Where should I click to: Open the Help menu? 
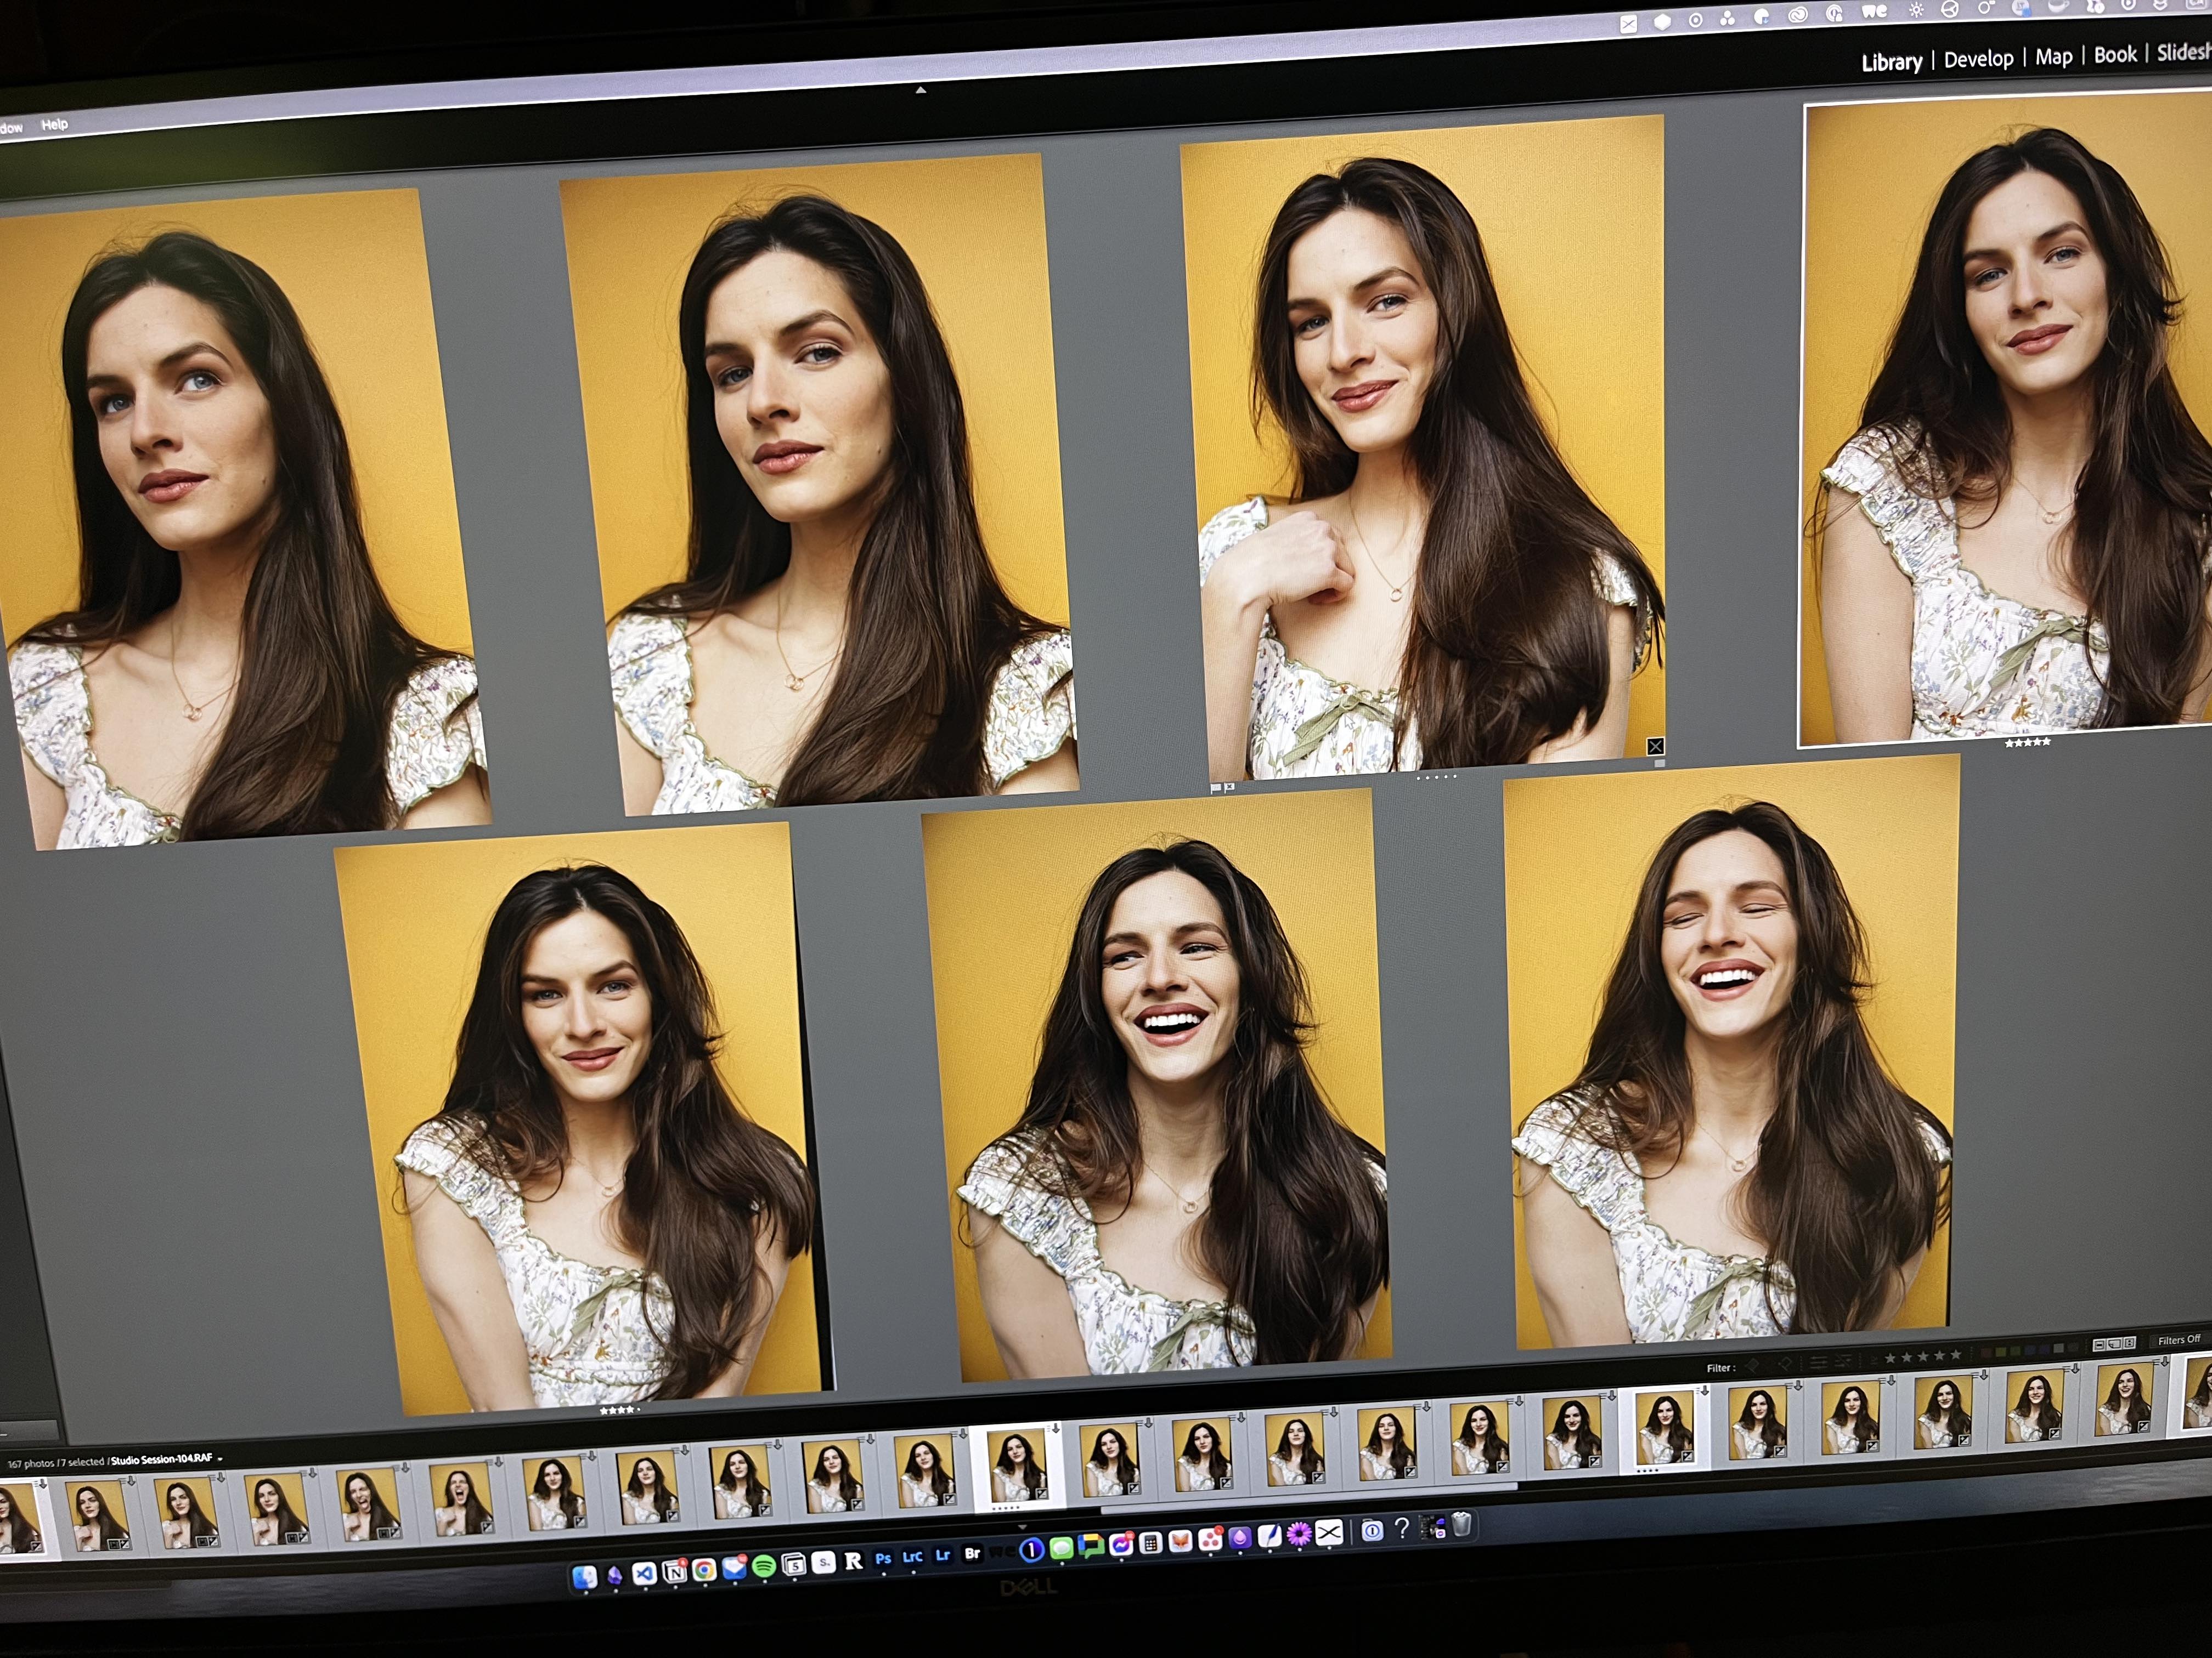[54, 124]
